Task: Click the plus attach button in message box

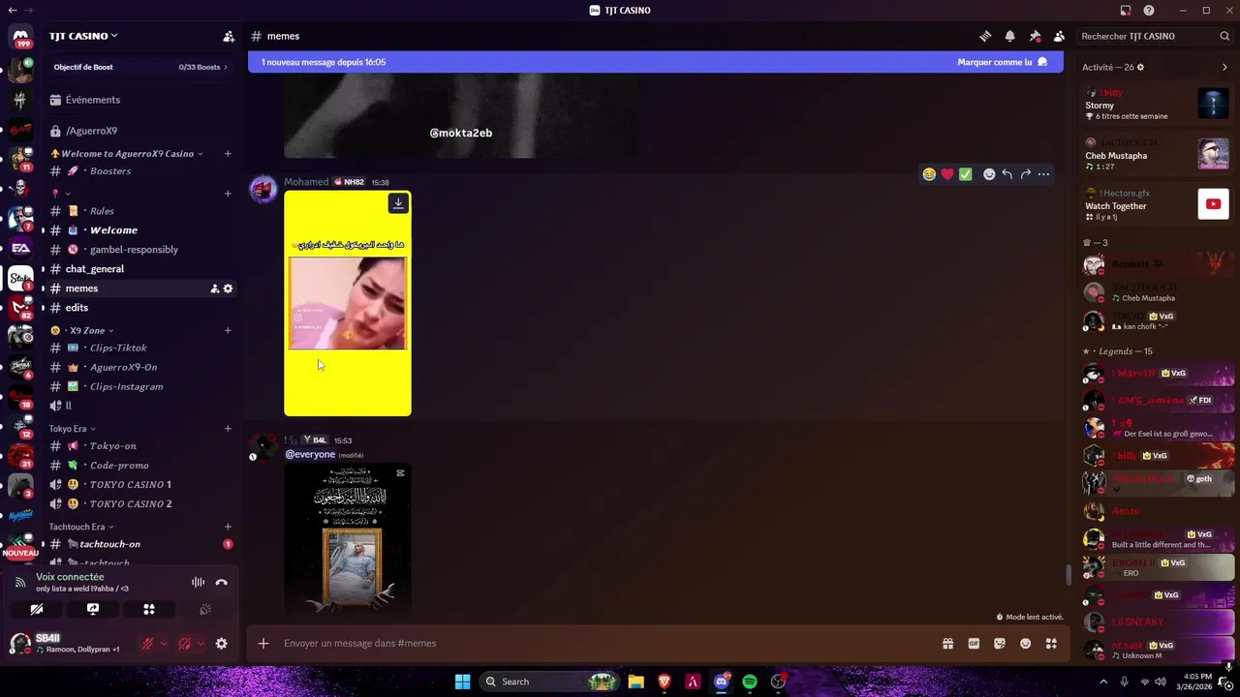Action: click(263, 643)
